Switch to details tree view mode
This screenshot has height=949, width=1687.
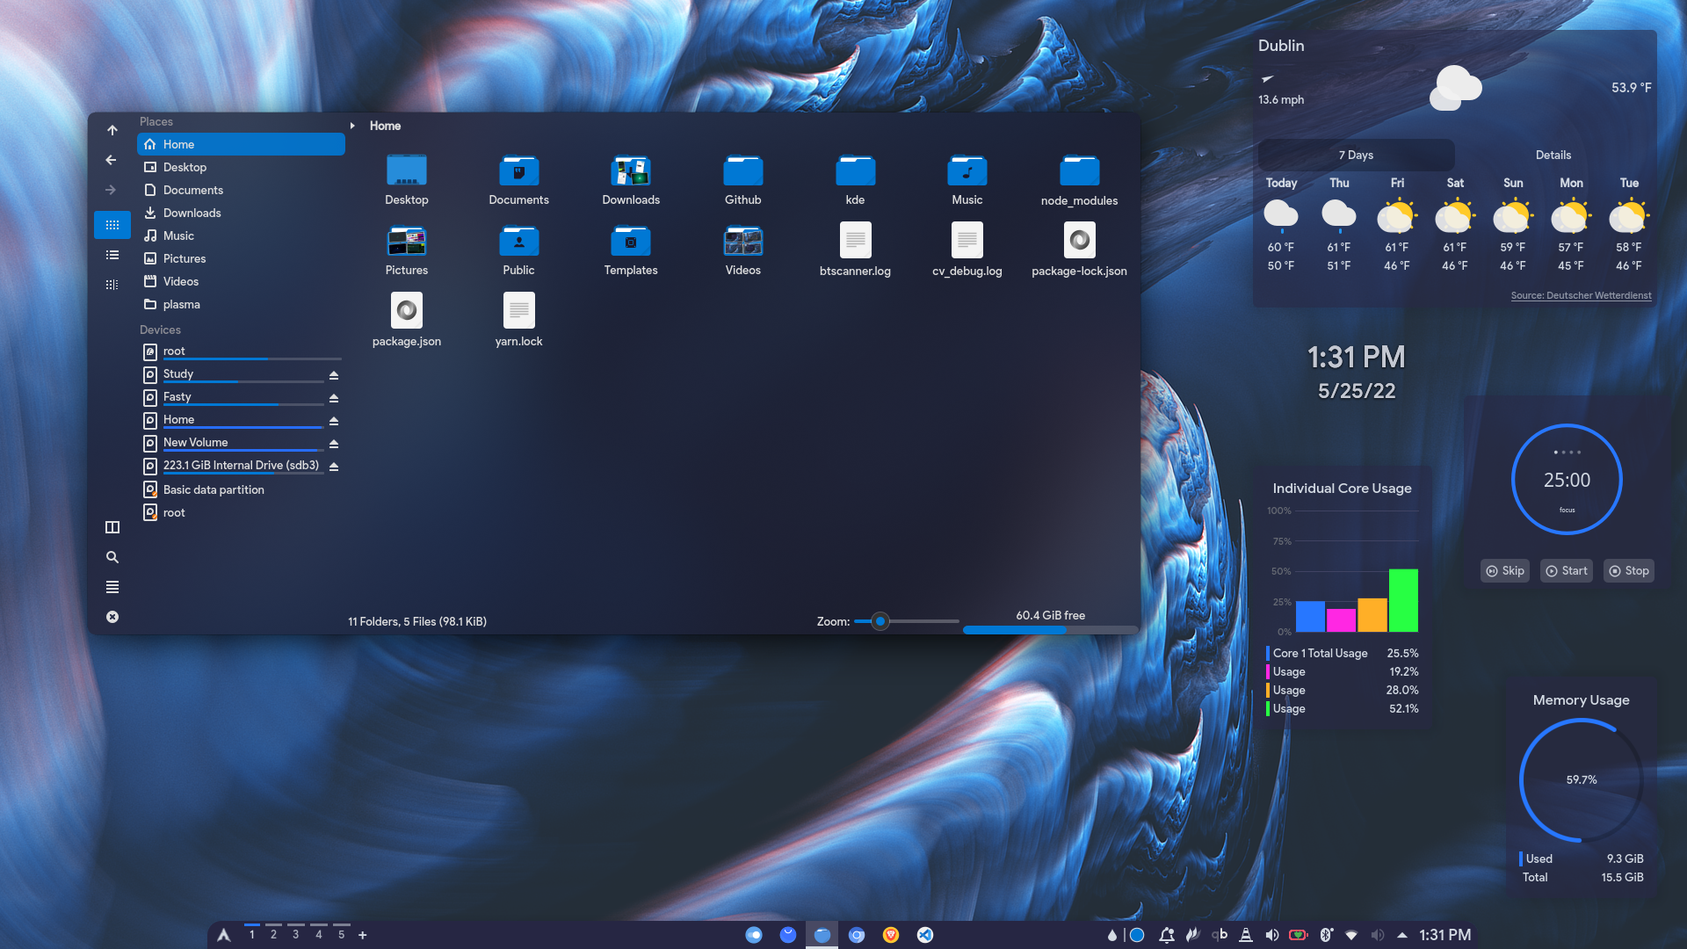112,285
